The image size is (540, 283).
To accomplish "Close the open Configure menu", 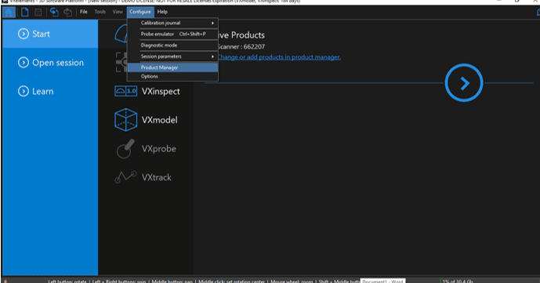I will (x=140, y=12).
